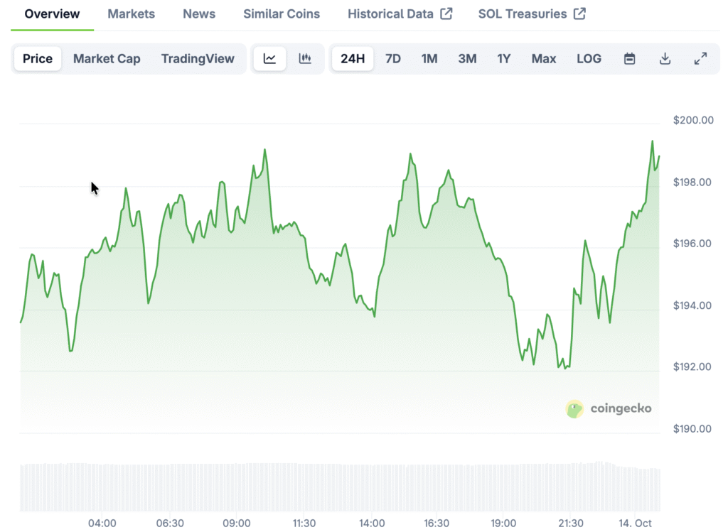Screen dimensions: 728x532
Task: Select the 1Y time range
Action: (x=503, y=59)
